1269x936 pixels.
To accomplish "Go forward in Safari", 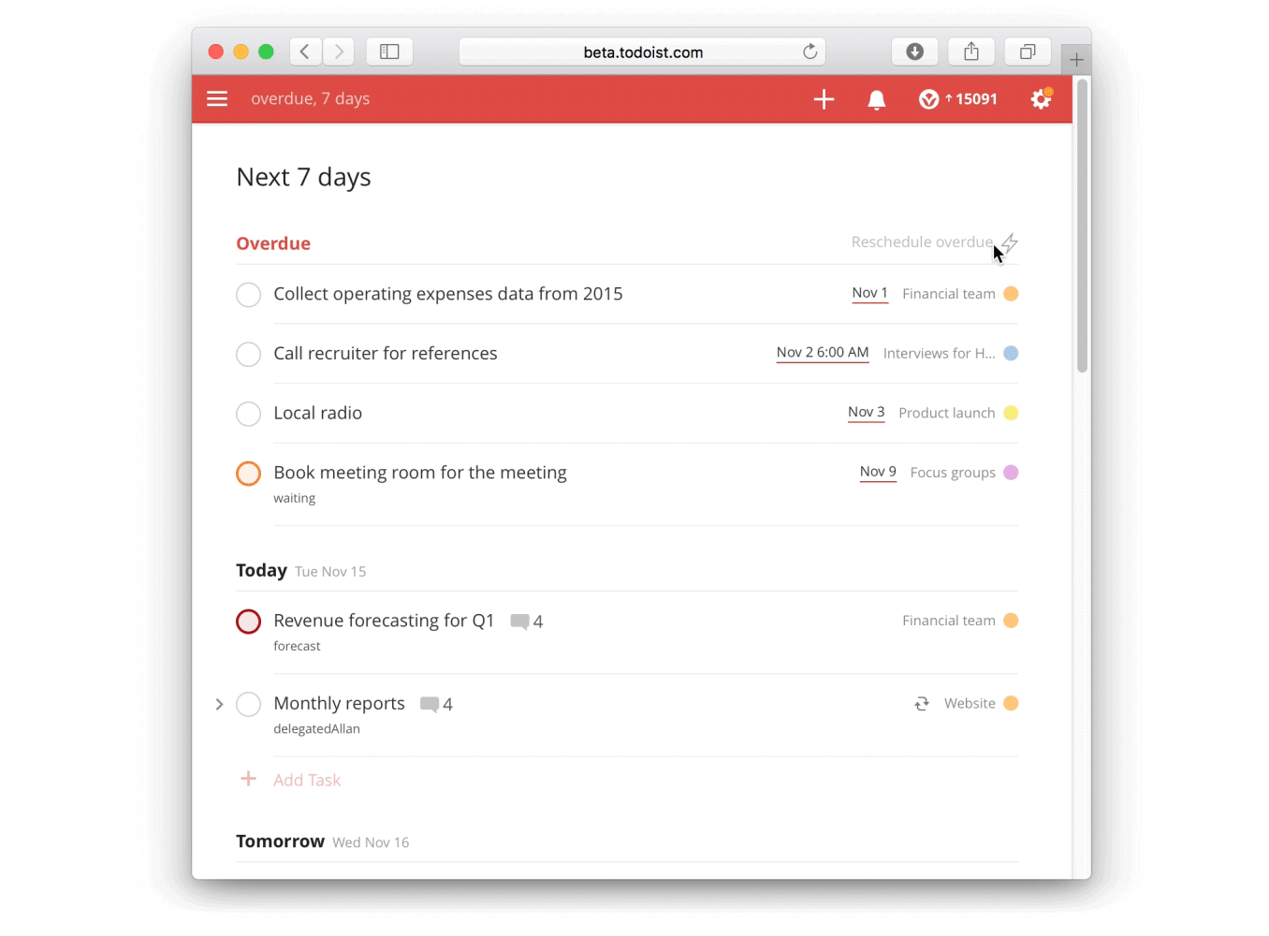I will click(339, 51).
